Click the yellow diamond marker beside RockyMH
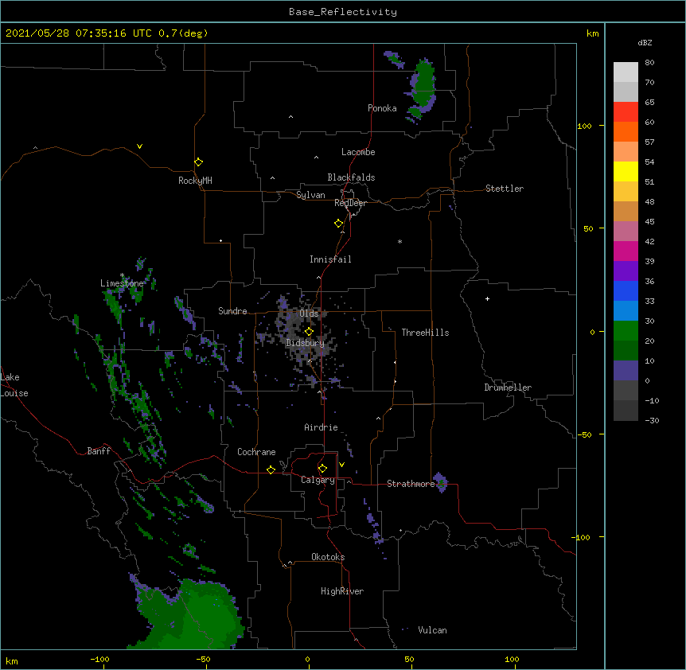The height and width of the screenshot is (670, 686). coord(199,162)
